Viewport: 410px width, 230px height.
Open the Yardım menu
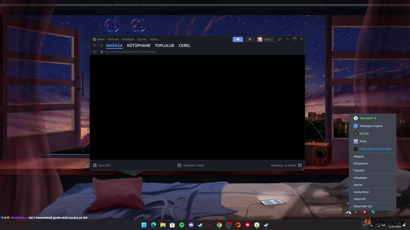pos(154,39)
